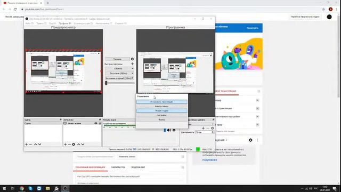Viewport: 341px width, 192px height.
Task: Click the green stream status indicator square
Action: pos(198,149)
